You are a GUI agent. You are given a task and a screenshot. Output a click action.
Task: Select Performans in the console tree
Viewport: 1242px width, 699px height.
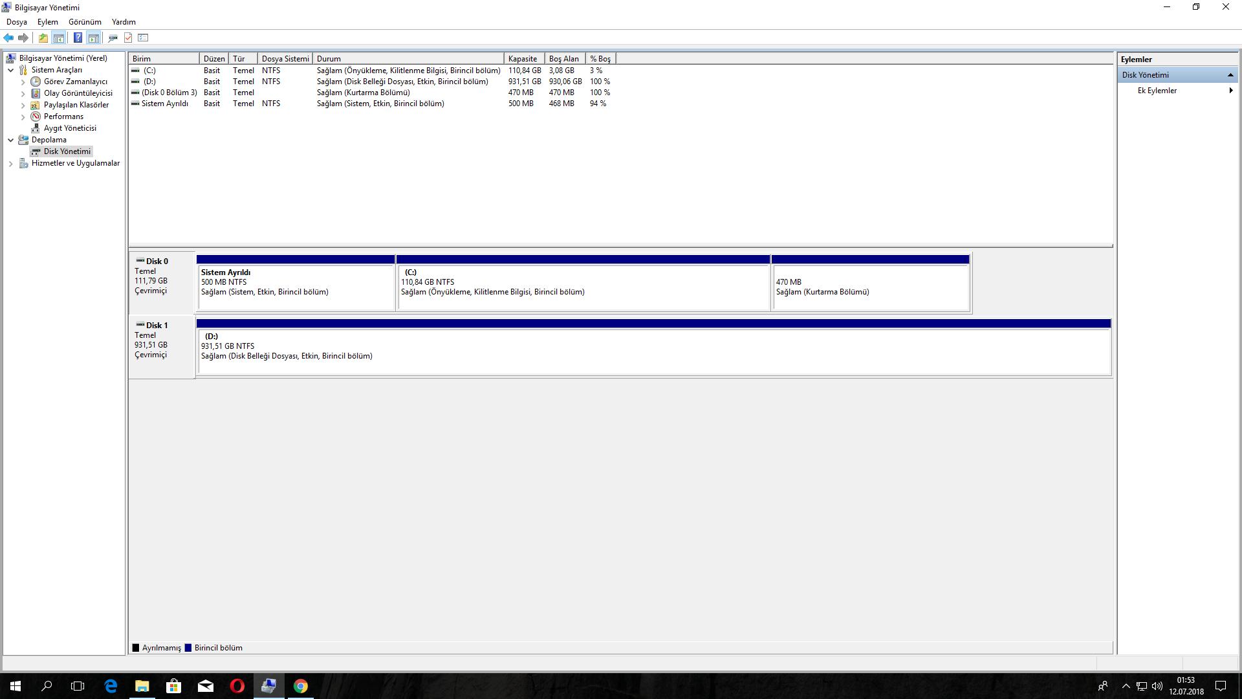point(63,116)
